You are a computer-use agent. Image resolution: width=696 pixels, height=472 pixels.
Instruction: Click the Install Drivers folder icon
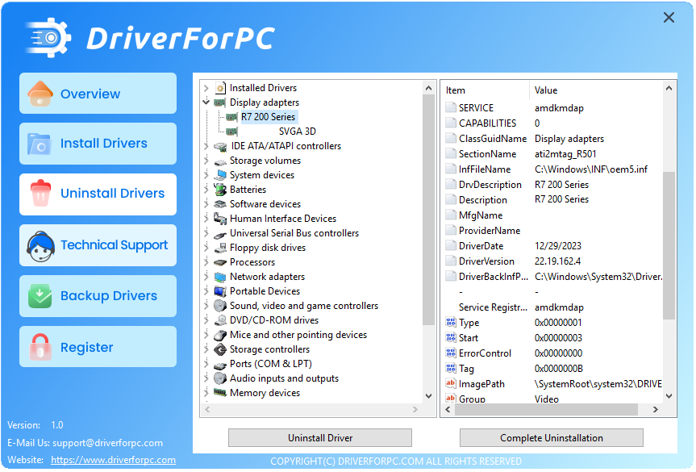tap(39, 144)
